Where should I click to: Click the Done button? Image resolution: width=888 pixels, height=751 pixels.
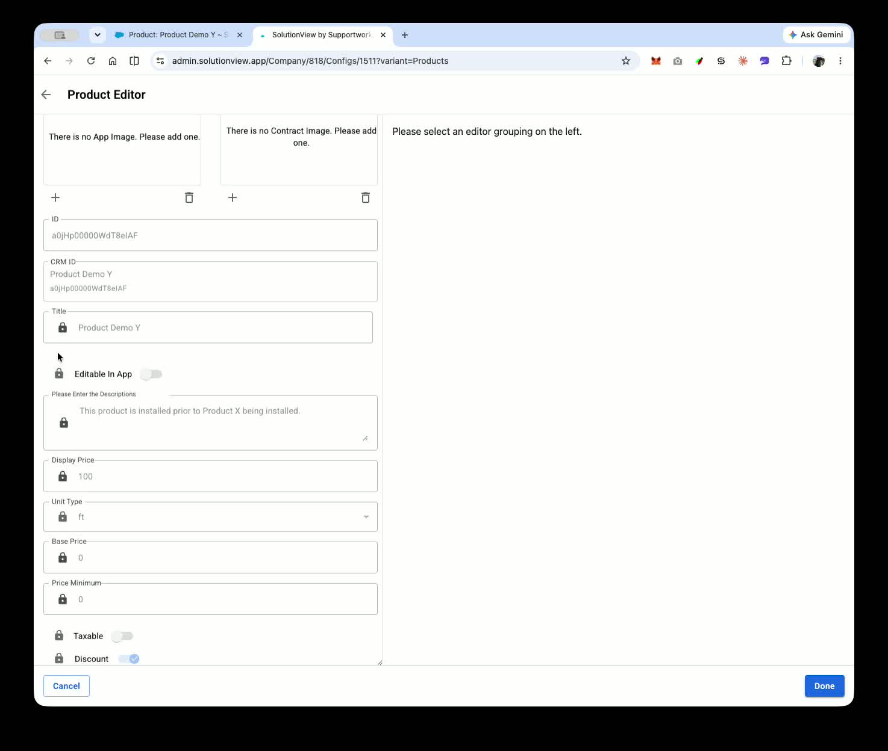(824, 686)
